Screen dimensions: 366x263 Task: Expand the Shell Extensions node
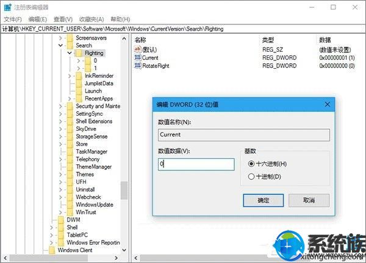click(x=60, y=121)
